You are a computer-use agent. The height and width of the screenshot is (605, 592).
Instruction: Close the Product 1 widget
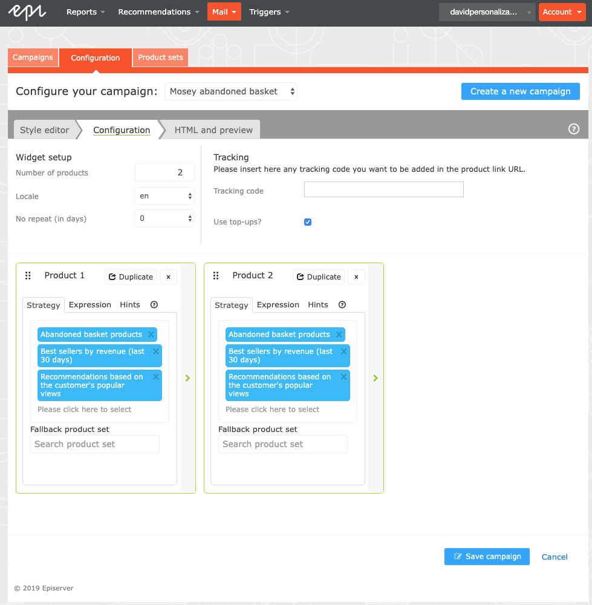(168, 277)
